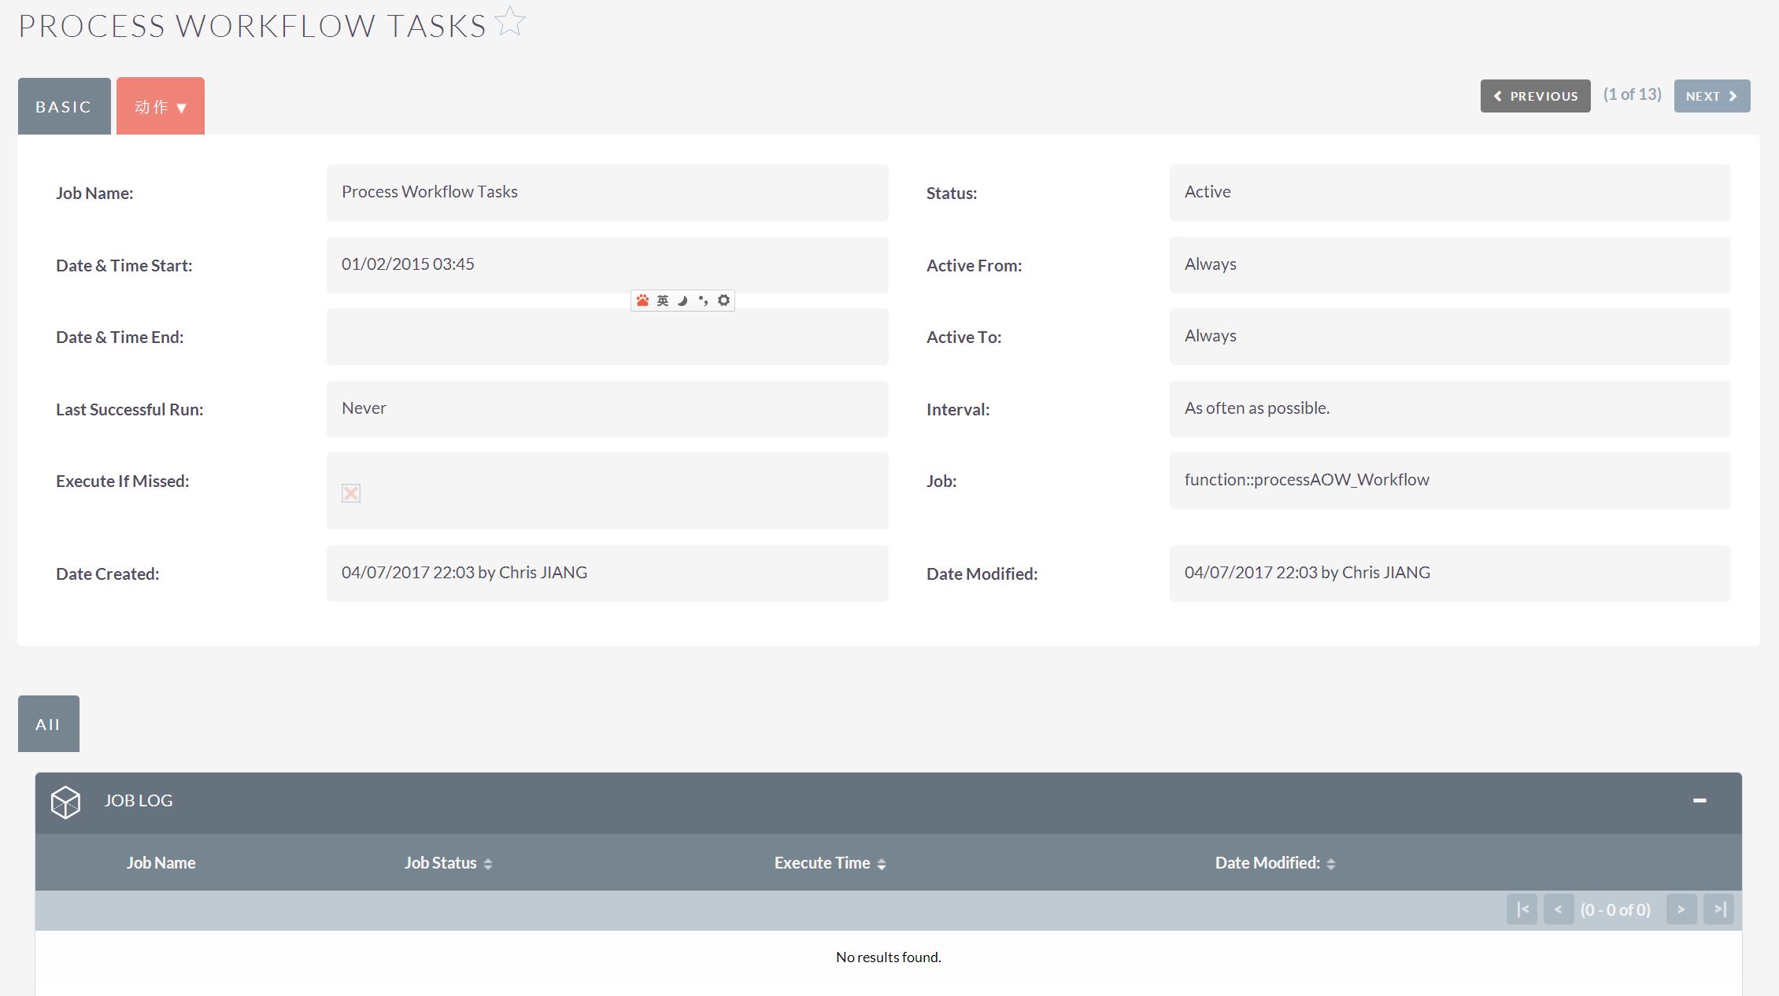Click the Job Name field value
Viewport: 1779px width, 996px height.
607,193
